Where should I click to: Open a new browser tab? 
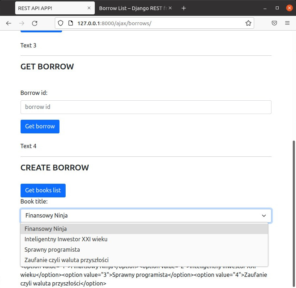point(184,8)
